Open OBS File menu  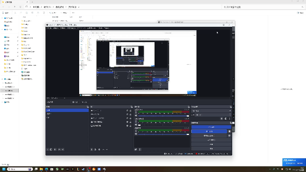pyautogui.click(x=49, y=28)
